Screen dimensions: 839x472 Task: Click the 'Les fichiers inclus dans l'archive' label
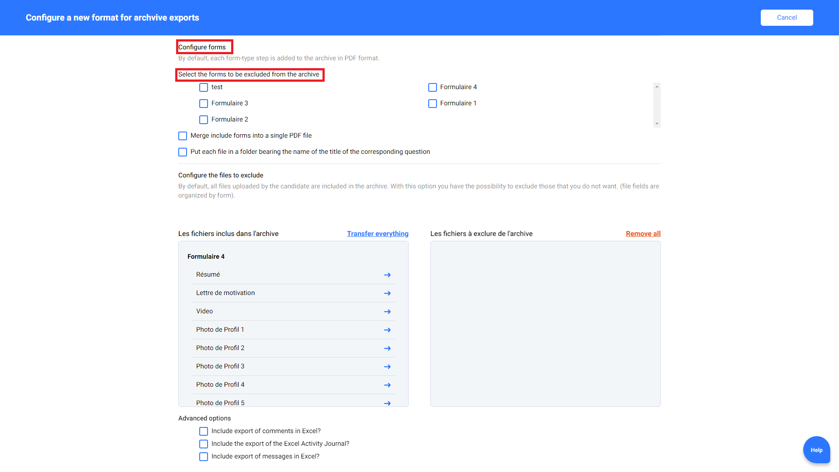tap(229, 234)
